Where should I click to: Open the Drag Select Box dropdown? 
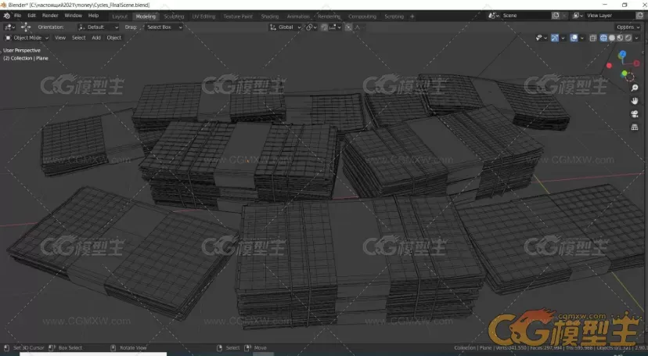pos(163,27)
